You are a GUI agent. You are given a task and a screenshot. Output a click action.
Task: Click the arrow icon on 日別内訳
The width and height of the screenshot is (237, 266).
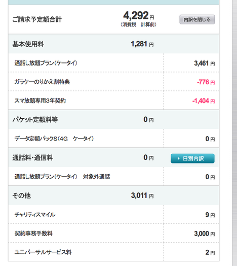pos(179,158)
